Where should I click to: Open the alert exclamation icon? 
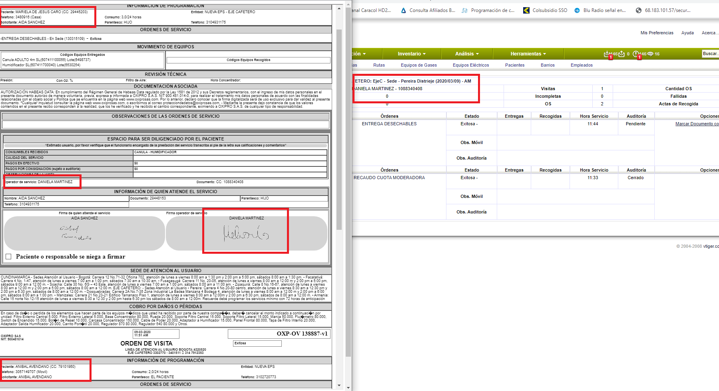coord(636,54)
